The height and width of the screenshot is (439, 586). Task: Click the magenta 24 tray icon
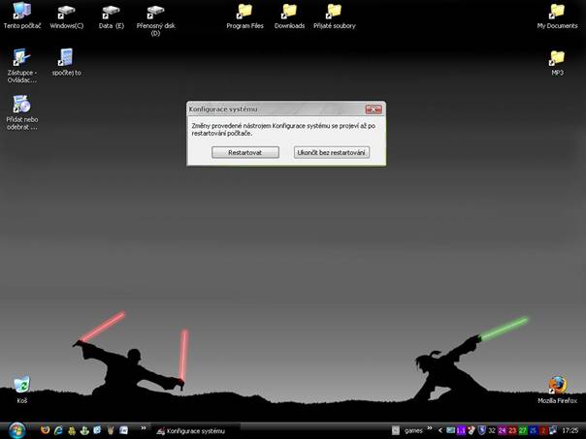click(x=502, y=430)
